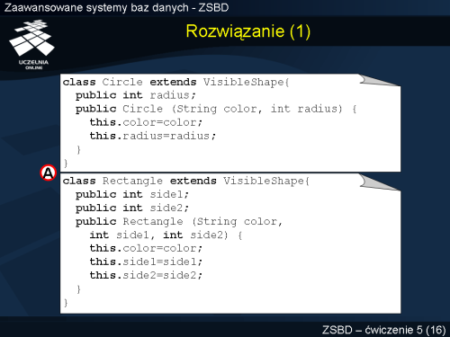Click line "this.side1=side1;"

146,262
